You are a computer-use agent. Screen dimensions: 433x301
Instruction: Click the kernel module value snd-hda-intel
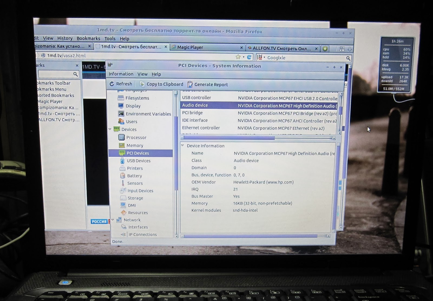245,210
